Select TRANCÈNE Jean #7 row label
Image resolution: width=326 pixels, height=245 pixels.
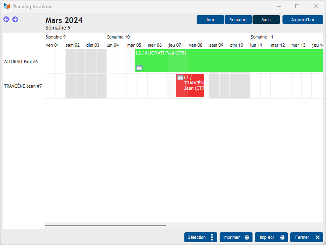coord(23,86)
